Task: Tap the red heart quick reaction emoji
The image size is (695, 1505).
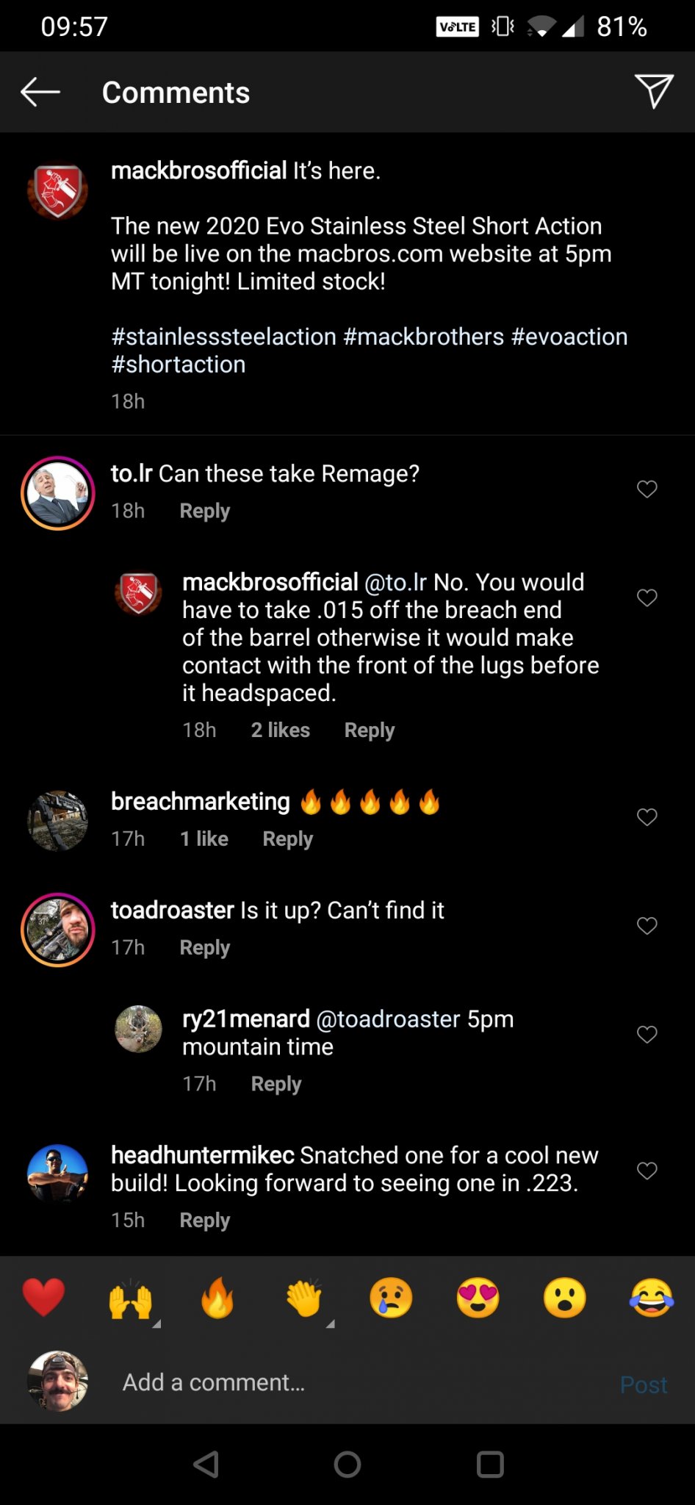Action: (44, 1297)
